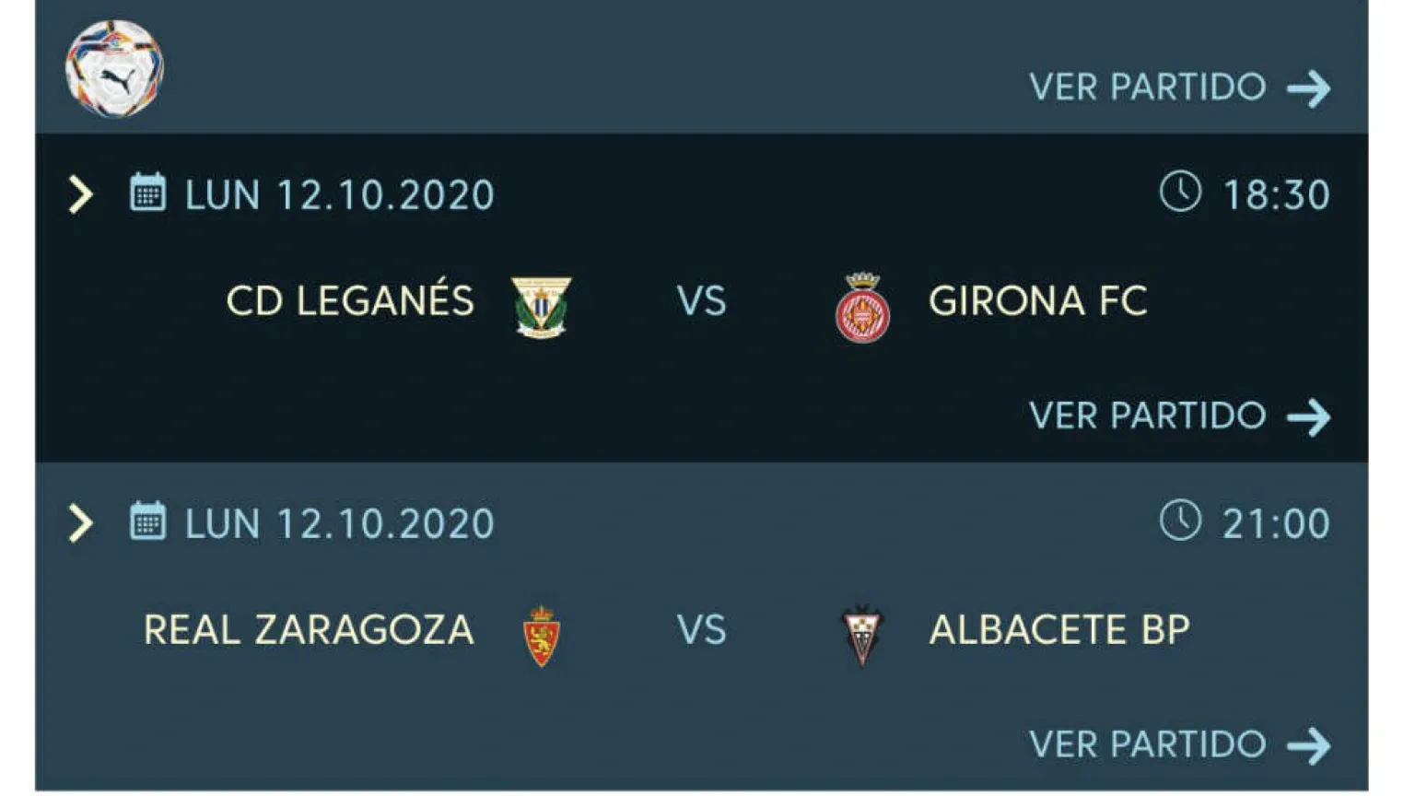Select the CD LEGANÉS team name
This screenshot has width=1415, height=796.
click(x=350, y=301)
